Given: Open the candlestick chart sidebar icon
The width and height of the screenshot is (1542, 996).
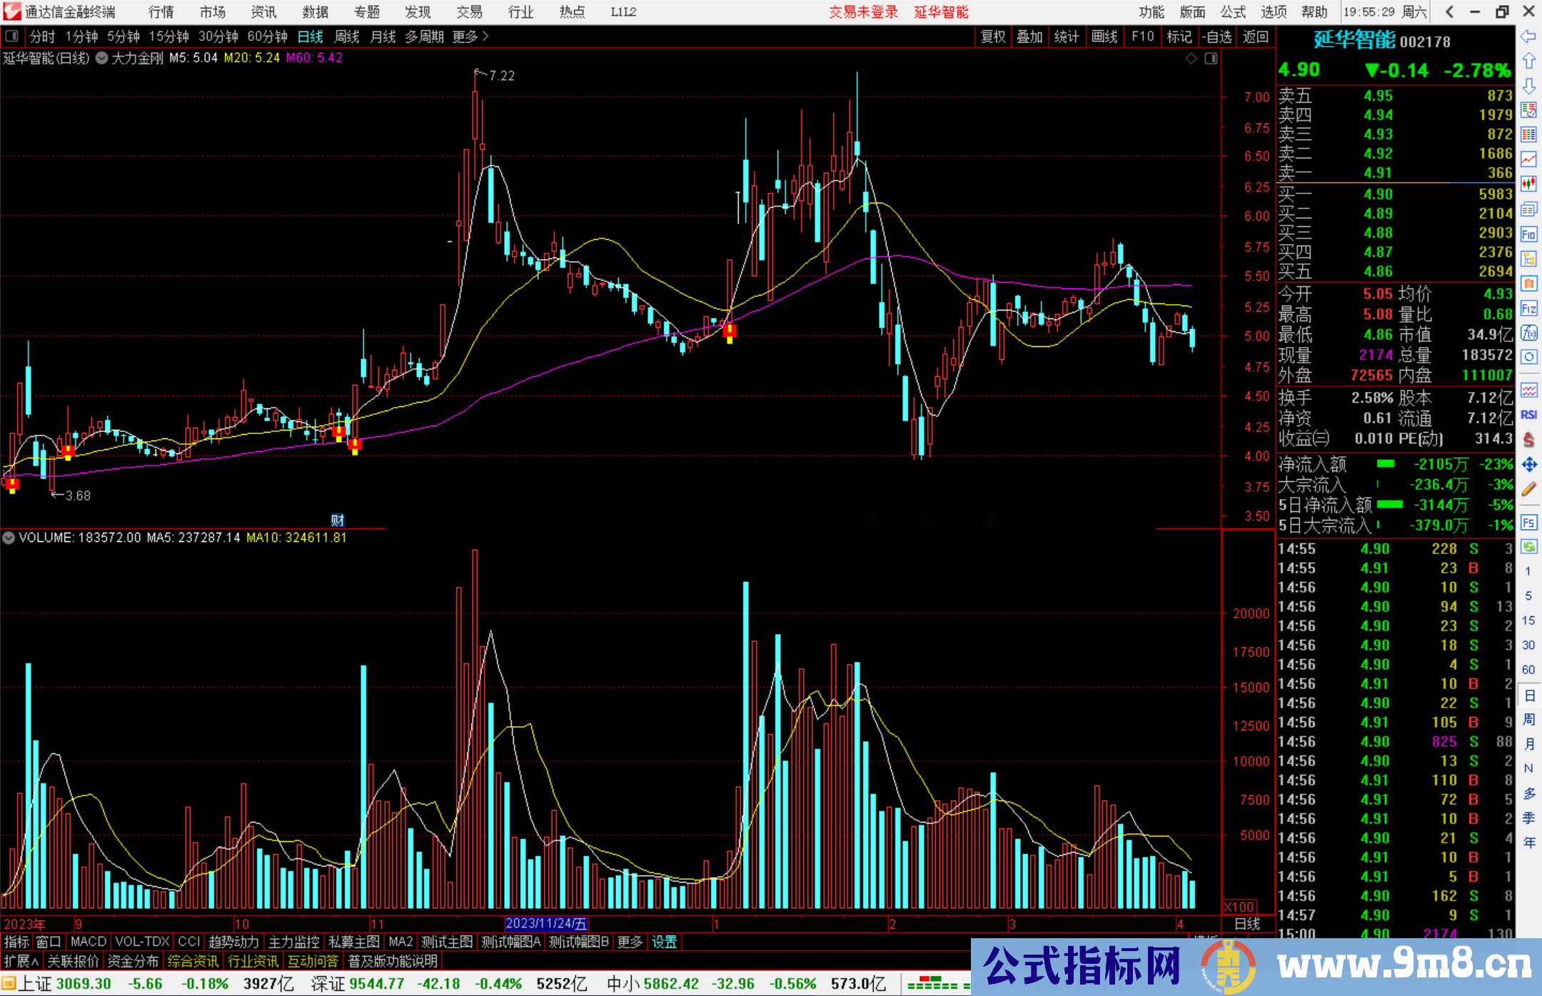Looking at the screenshot, I should [x=1528, y=183].
